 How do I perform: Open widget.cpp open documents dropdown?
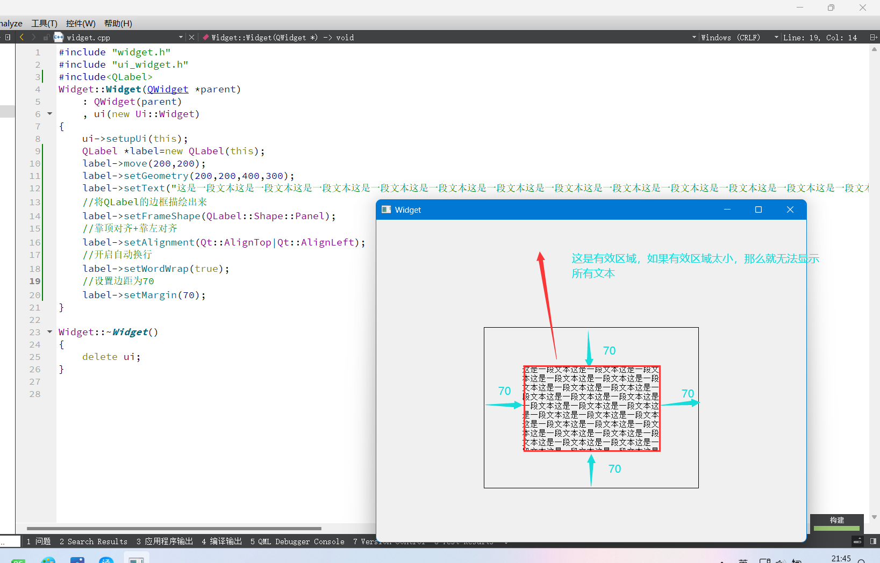click(181, 37)
